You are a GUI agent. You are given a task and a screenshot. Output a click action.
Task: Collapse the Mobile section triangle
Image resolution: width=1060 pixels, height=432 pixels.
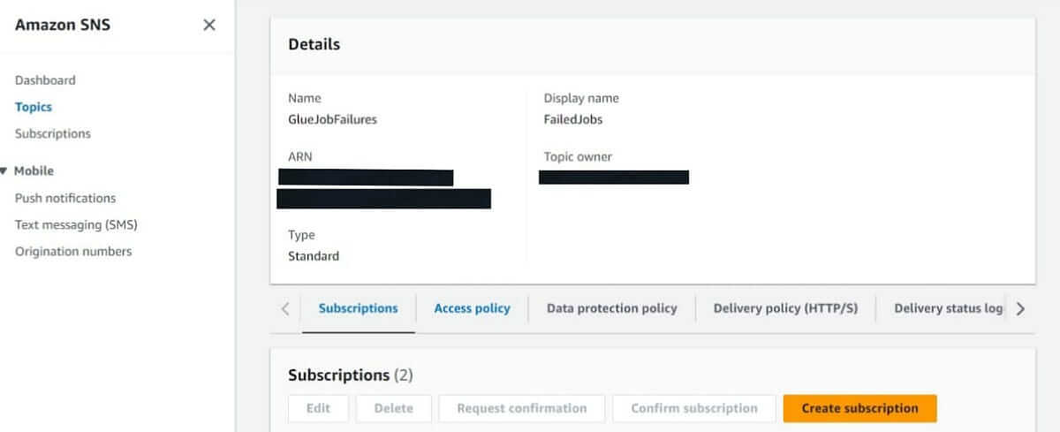(x=4, y=171)
